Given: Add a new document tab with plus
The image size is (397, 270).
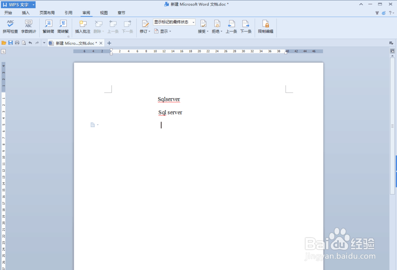Looking at the screenshot, I should pos(109,43).
